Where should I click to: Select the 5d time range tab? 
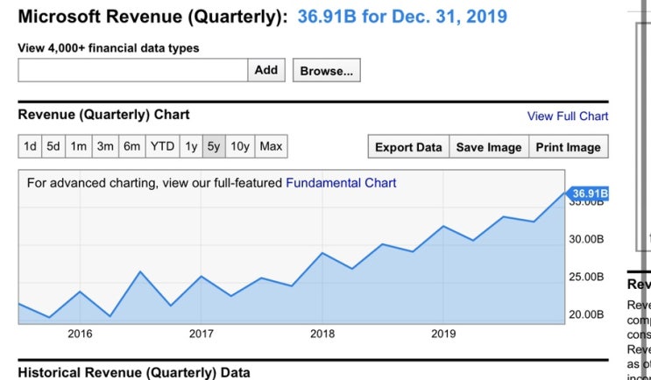pos(53,146)
